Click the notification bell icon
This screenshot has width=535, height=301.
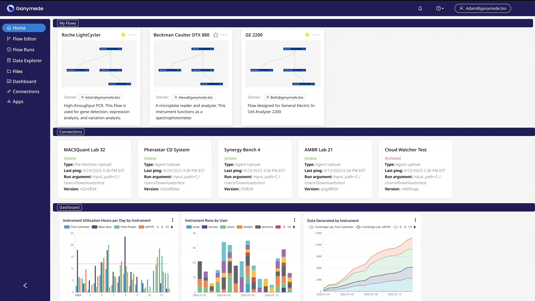pyautogui.click(x=420, y=8)
